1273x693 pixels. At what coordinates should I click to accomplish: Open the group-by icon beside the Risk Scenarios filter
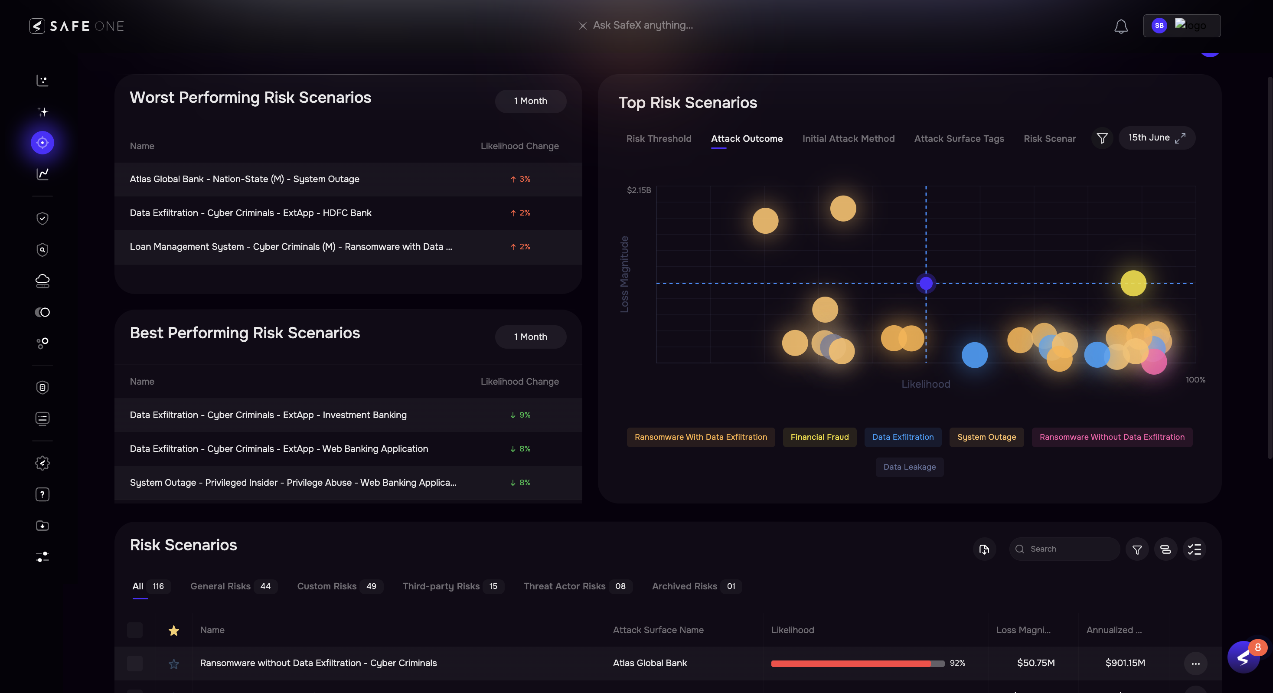(1165, 549)
